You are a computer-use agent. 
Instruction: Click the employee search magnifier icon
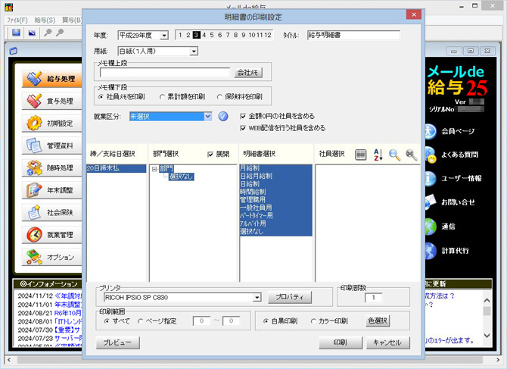point(394,155)
